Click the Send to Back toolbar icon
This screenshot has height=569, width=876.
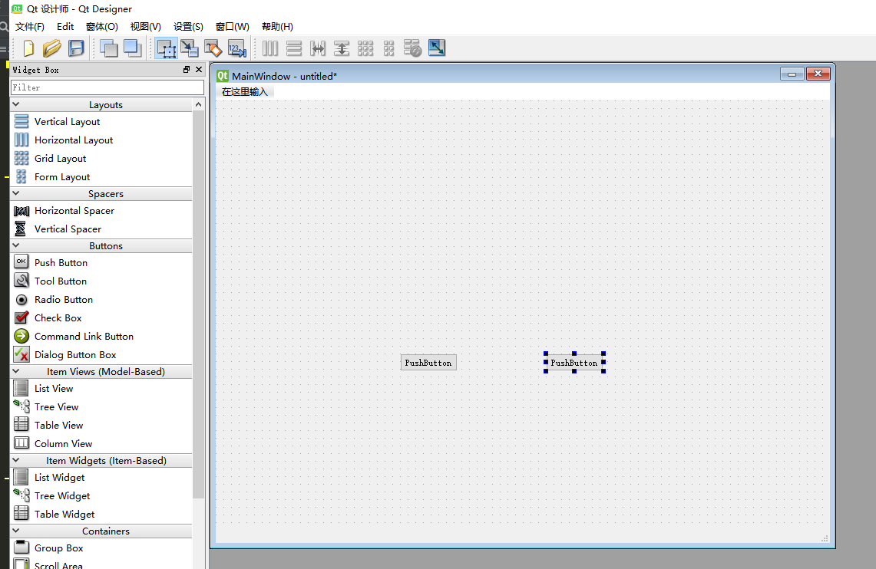[x=108, y=48]
